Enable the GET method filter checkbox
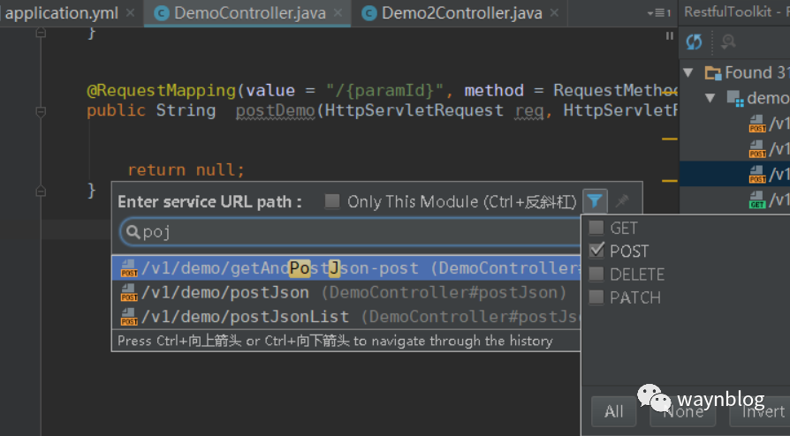This screenshot has height=436, width=790. pos(597,229)
